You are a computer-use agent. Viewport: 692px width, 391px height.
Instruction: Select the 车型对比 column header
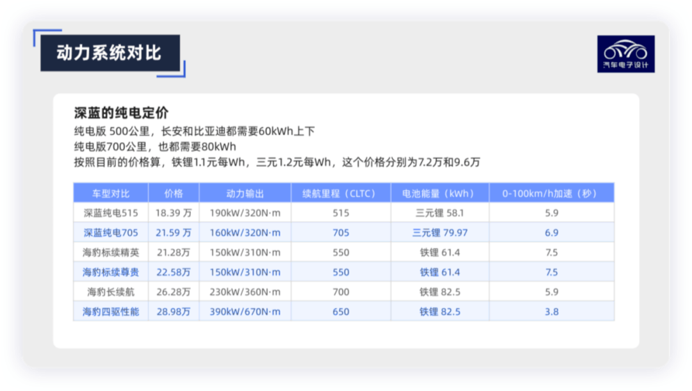coord(111,193)
